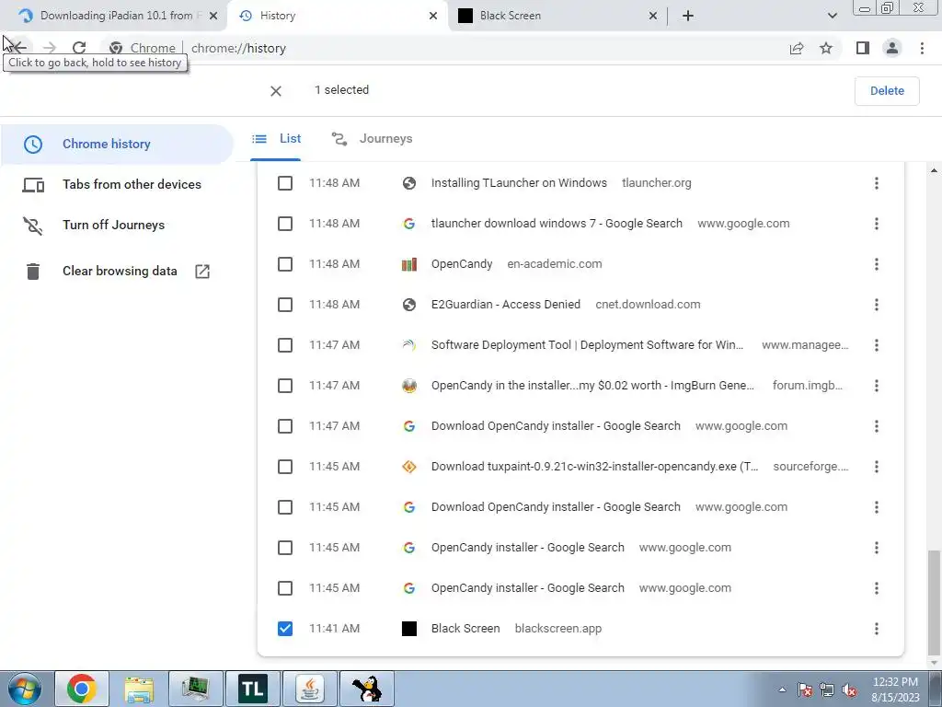Delete the selected history item
This screenshot has height=707, width=942.
(887, 91)
